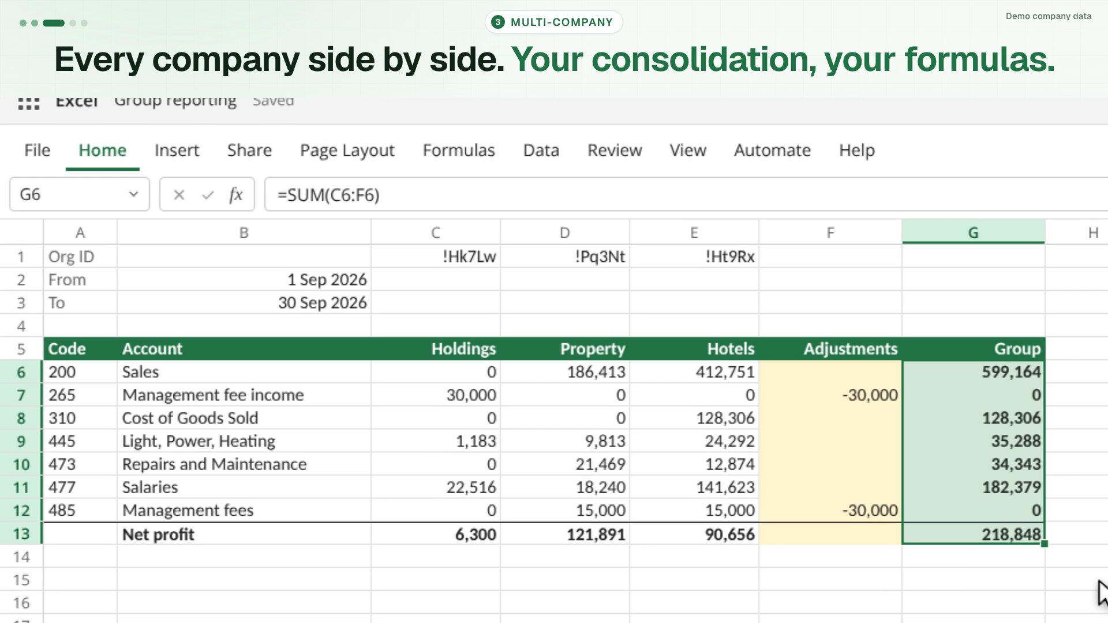Open the Data ribbon tab

click(x=541, y=150)
